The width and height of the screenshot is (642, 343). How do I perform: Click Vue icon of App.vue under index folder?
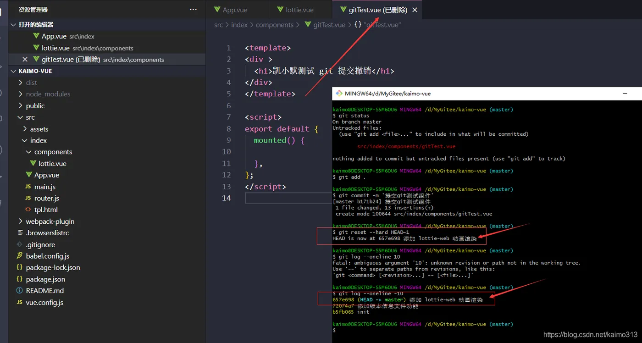29,175
